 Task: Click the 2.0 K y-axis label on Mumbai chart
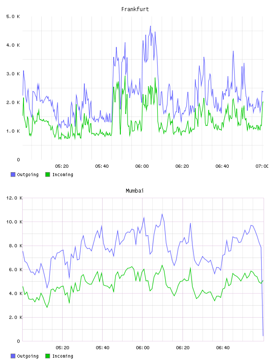(x=16, y=317)
